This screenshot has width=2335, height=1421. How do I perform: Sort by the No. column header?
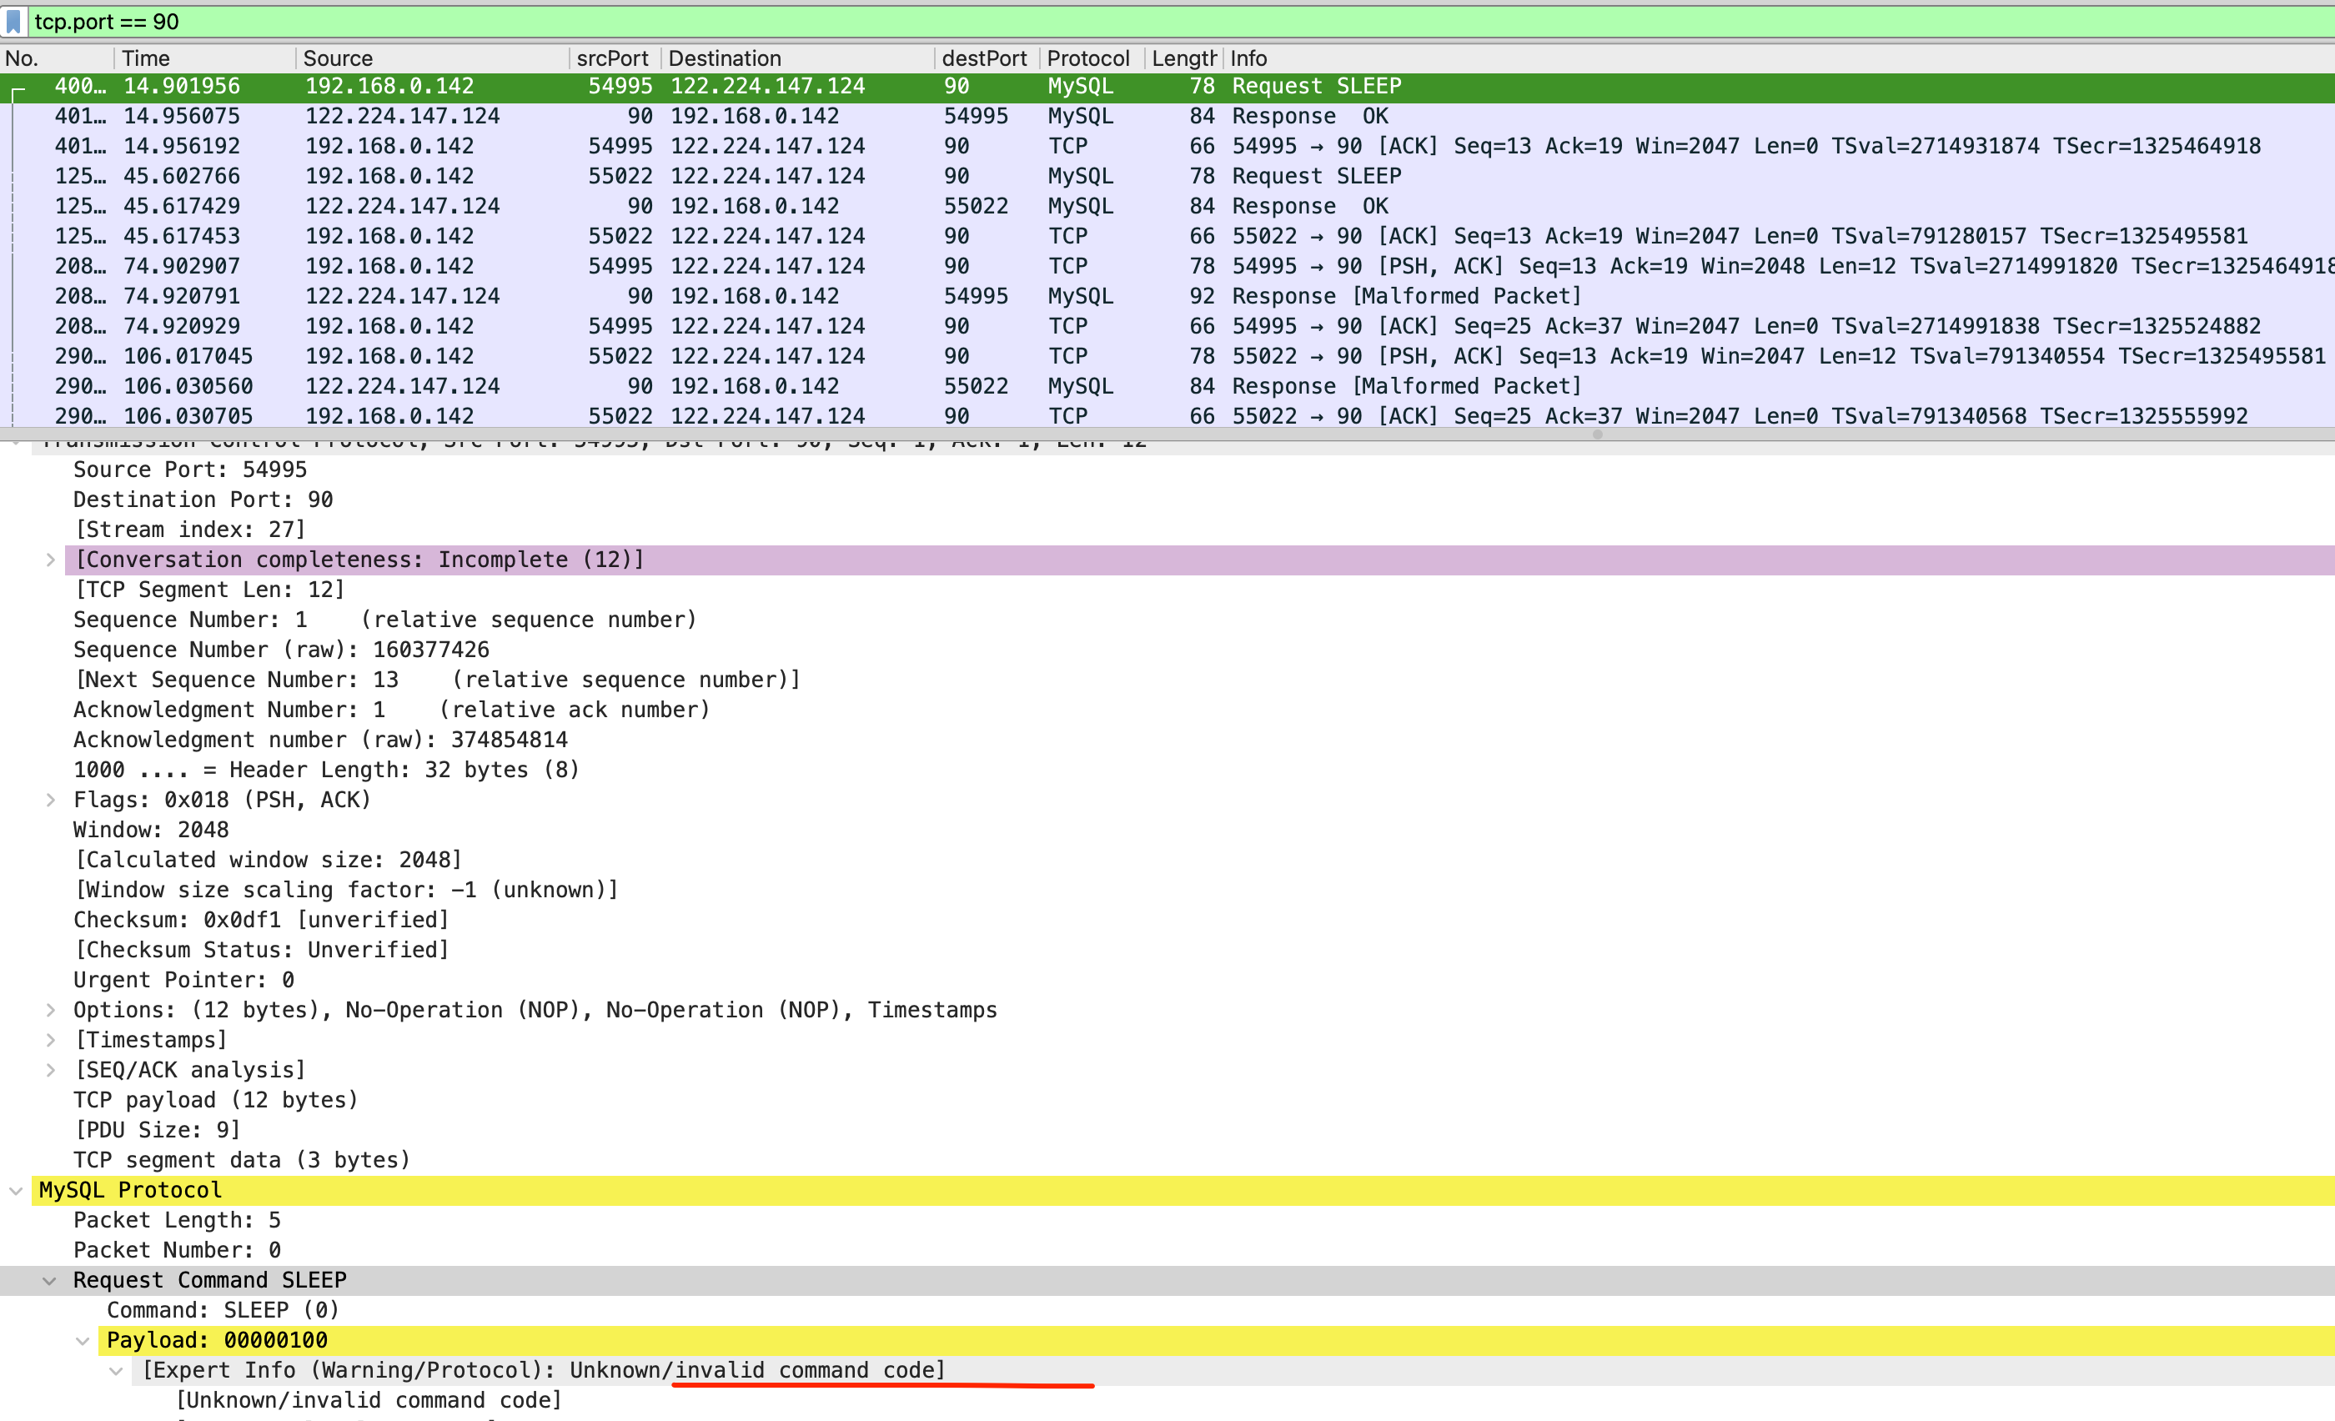pyautogui.click(x=57, y=58)
